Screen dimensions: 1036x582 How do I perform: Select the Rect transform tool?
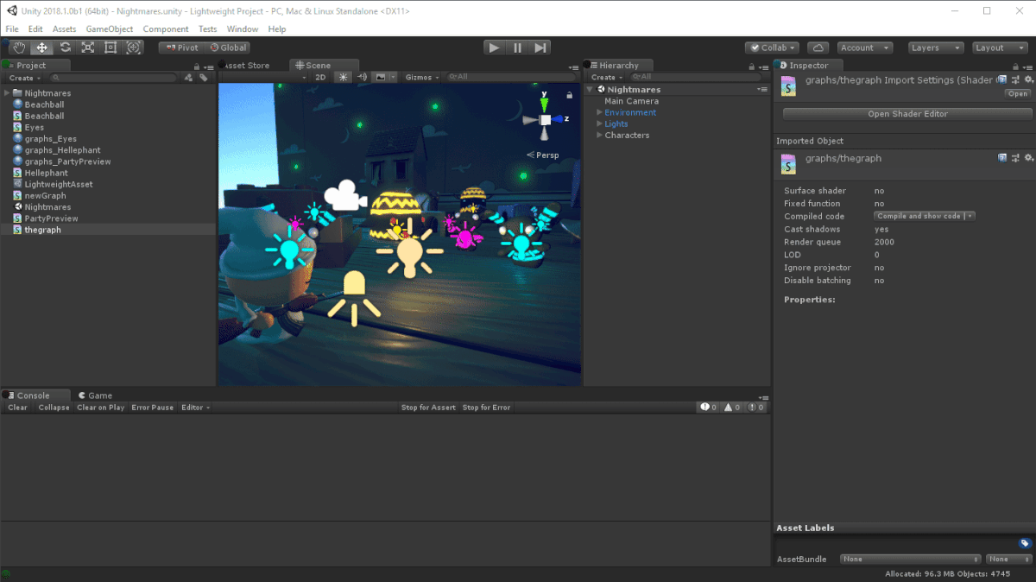111,47
